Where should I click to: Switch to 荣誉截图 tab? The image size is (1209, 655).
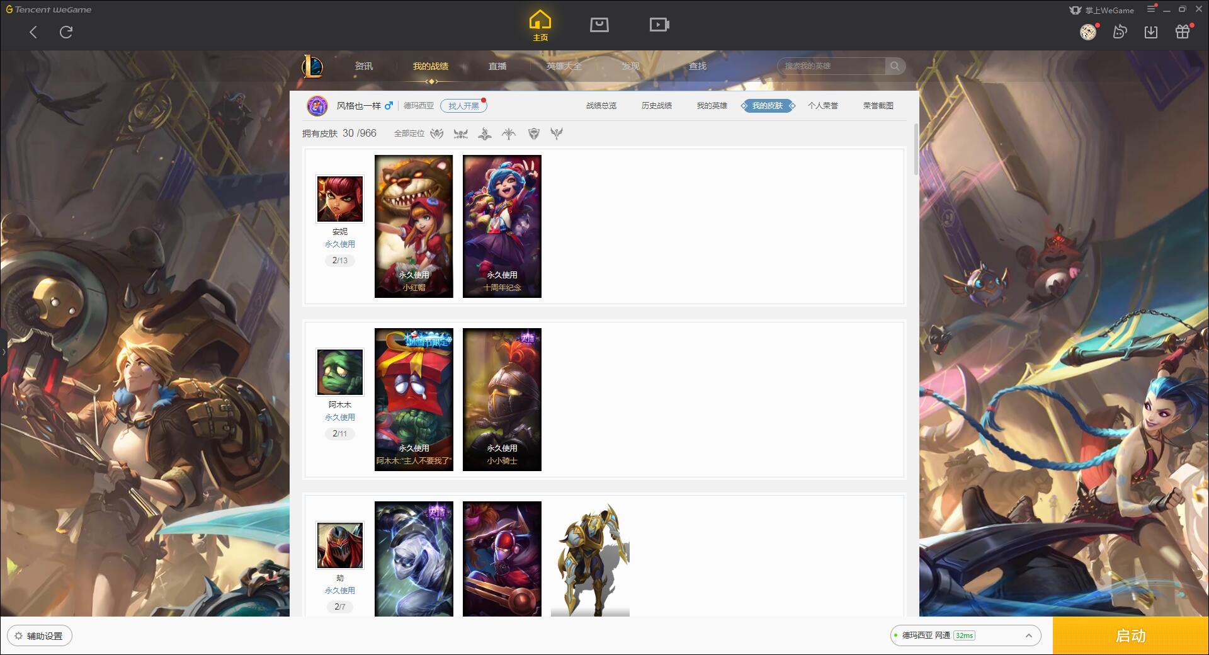click(878, 106)
